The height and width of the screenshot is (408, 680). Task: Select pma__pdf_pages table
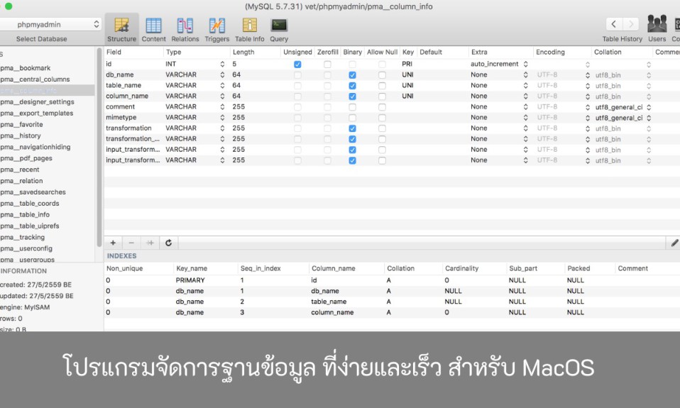pyautogui.click(x=47, y=158)
